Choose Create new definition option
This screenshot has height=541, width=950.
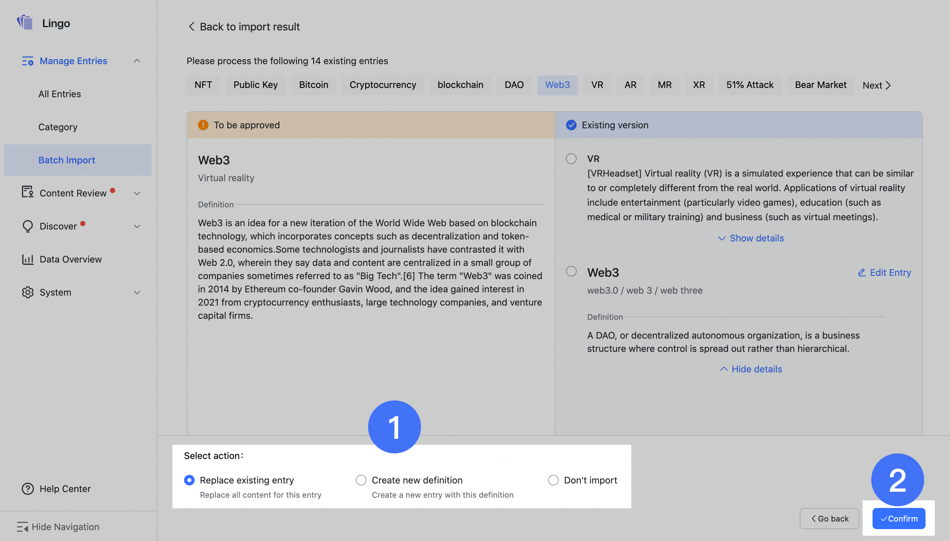pos(361,480)
